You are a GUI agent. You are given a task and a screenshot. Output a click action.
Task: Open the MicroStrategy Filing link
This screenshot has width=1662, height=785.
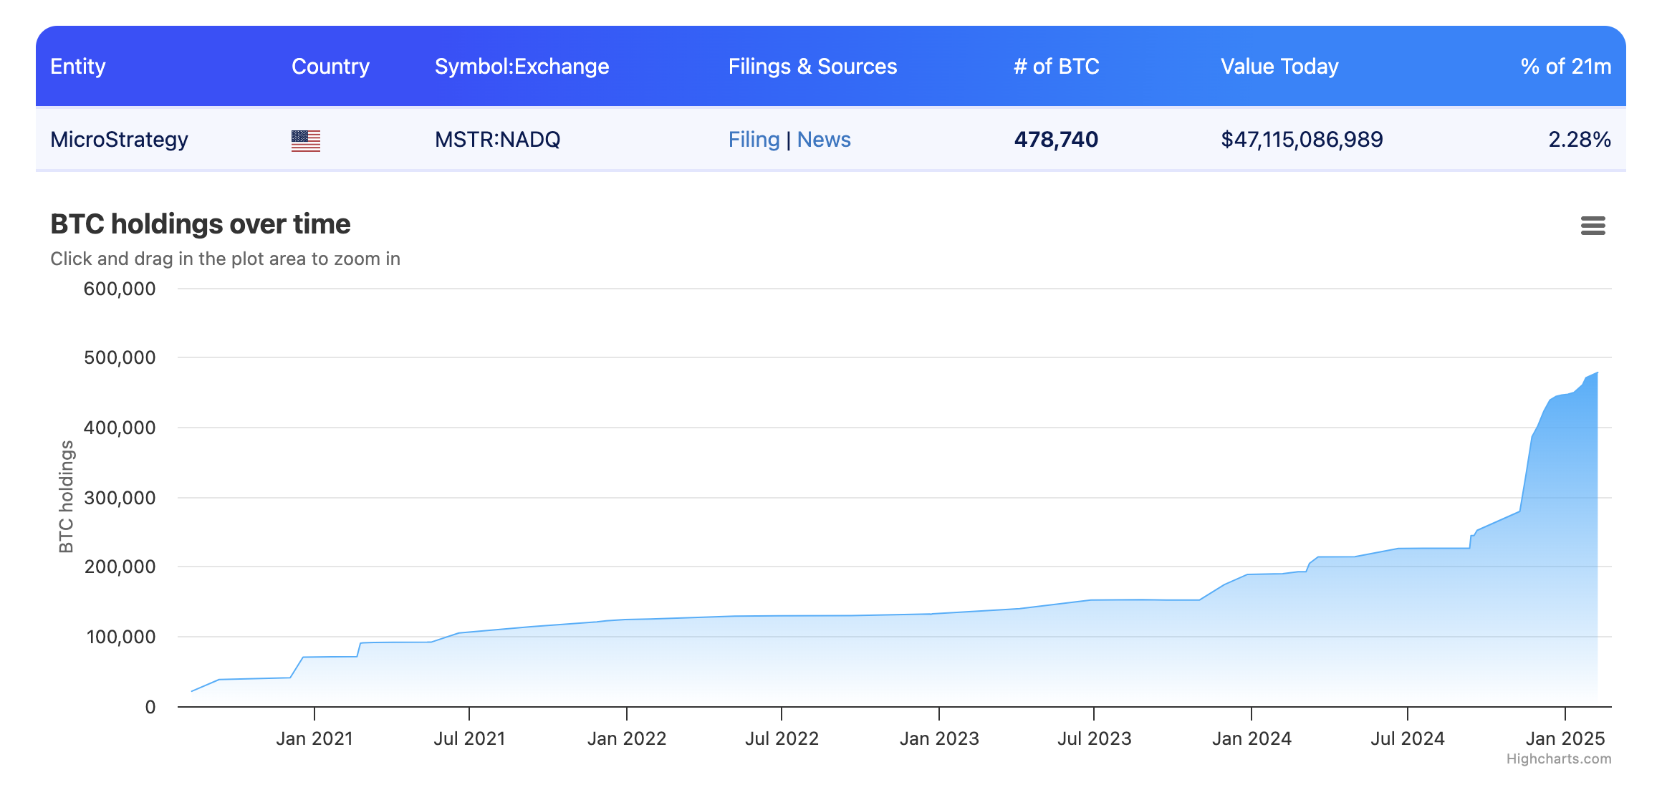coord(754,140)
